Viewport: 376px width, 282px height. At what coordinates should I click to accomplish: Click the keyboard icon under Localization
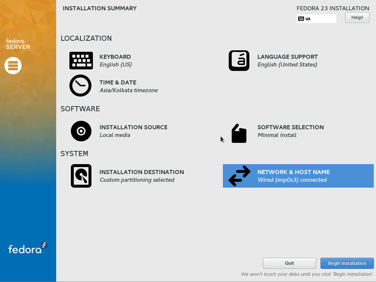[x=81, y=61]
